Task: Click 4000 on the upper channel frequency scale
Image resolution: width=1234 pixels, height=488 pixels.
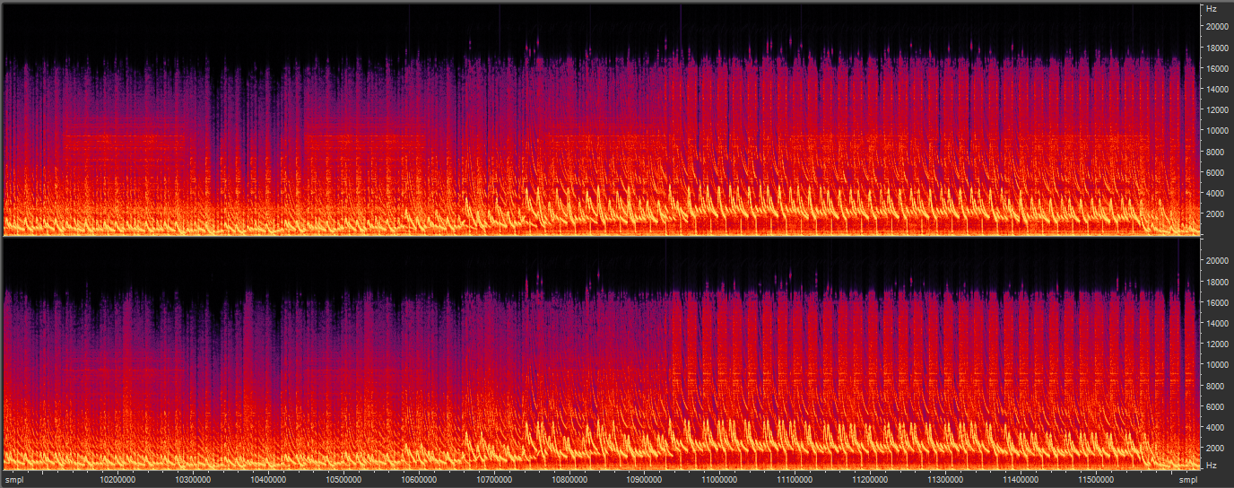Action: tap(1215, 193)
